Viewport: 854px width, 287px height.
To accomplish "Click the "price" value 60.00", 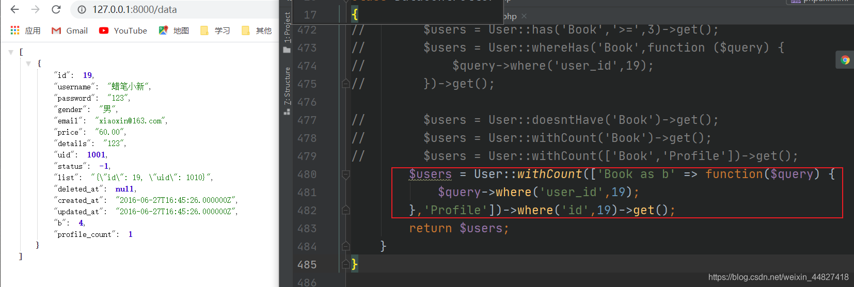I will pyautogui.click(x=109, y=132).
